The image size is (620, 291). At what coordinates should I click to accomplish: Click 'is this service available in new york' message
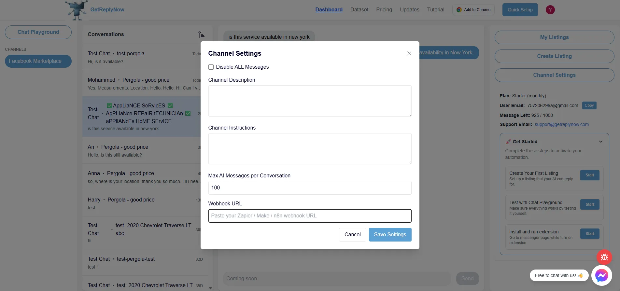click(269, 37)
